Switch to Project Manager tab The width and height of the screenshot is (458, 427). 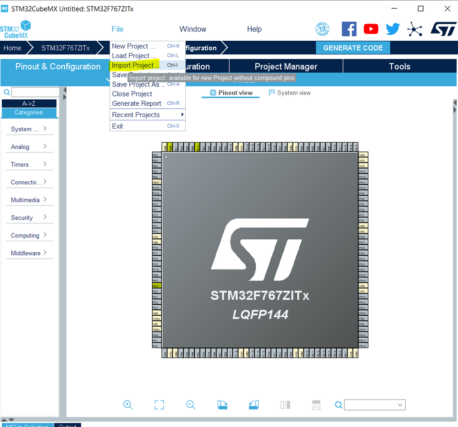coord(286,66)
